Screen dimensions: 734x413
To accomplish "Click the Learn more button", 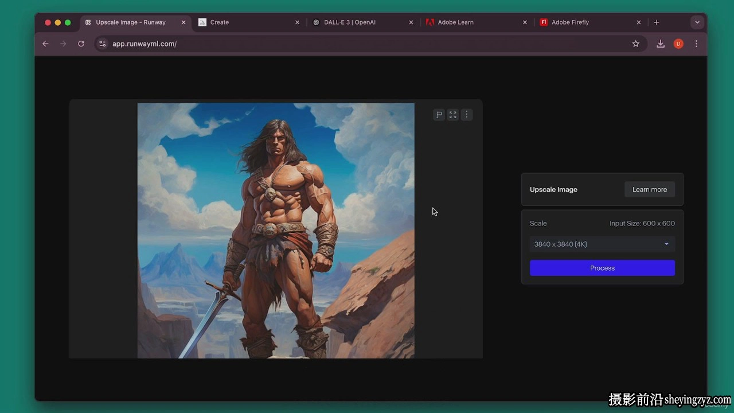I will [650, 189].
